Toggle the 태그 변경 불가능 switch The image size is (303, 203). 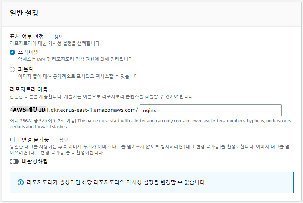click(x=14, y=162)
